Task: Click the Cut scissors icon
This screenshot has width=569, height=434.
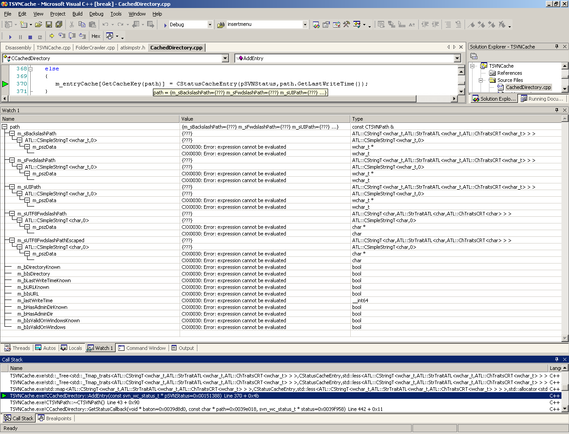Action: tap(72, 24)
